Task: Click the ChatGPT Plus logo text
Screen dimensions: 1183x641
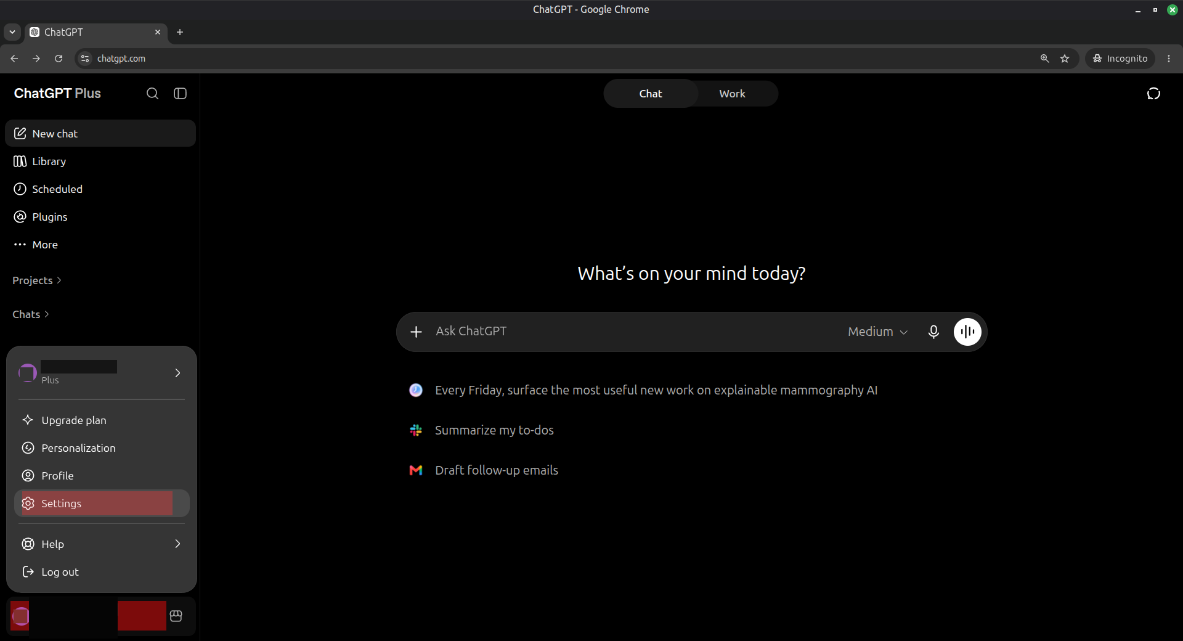Action: (x=57, y=94)
